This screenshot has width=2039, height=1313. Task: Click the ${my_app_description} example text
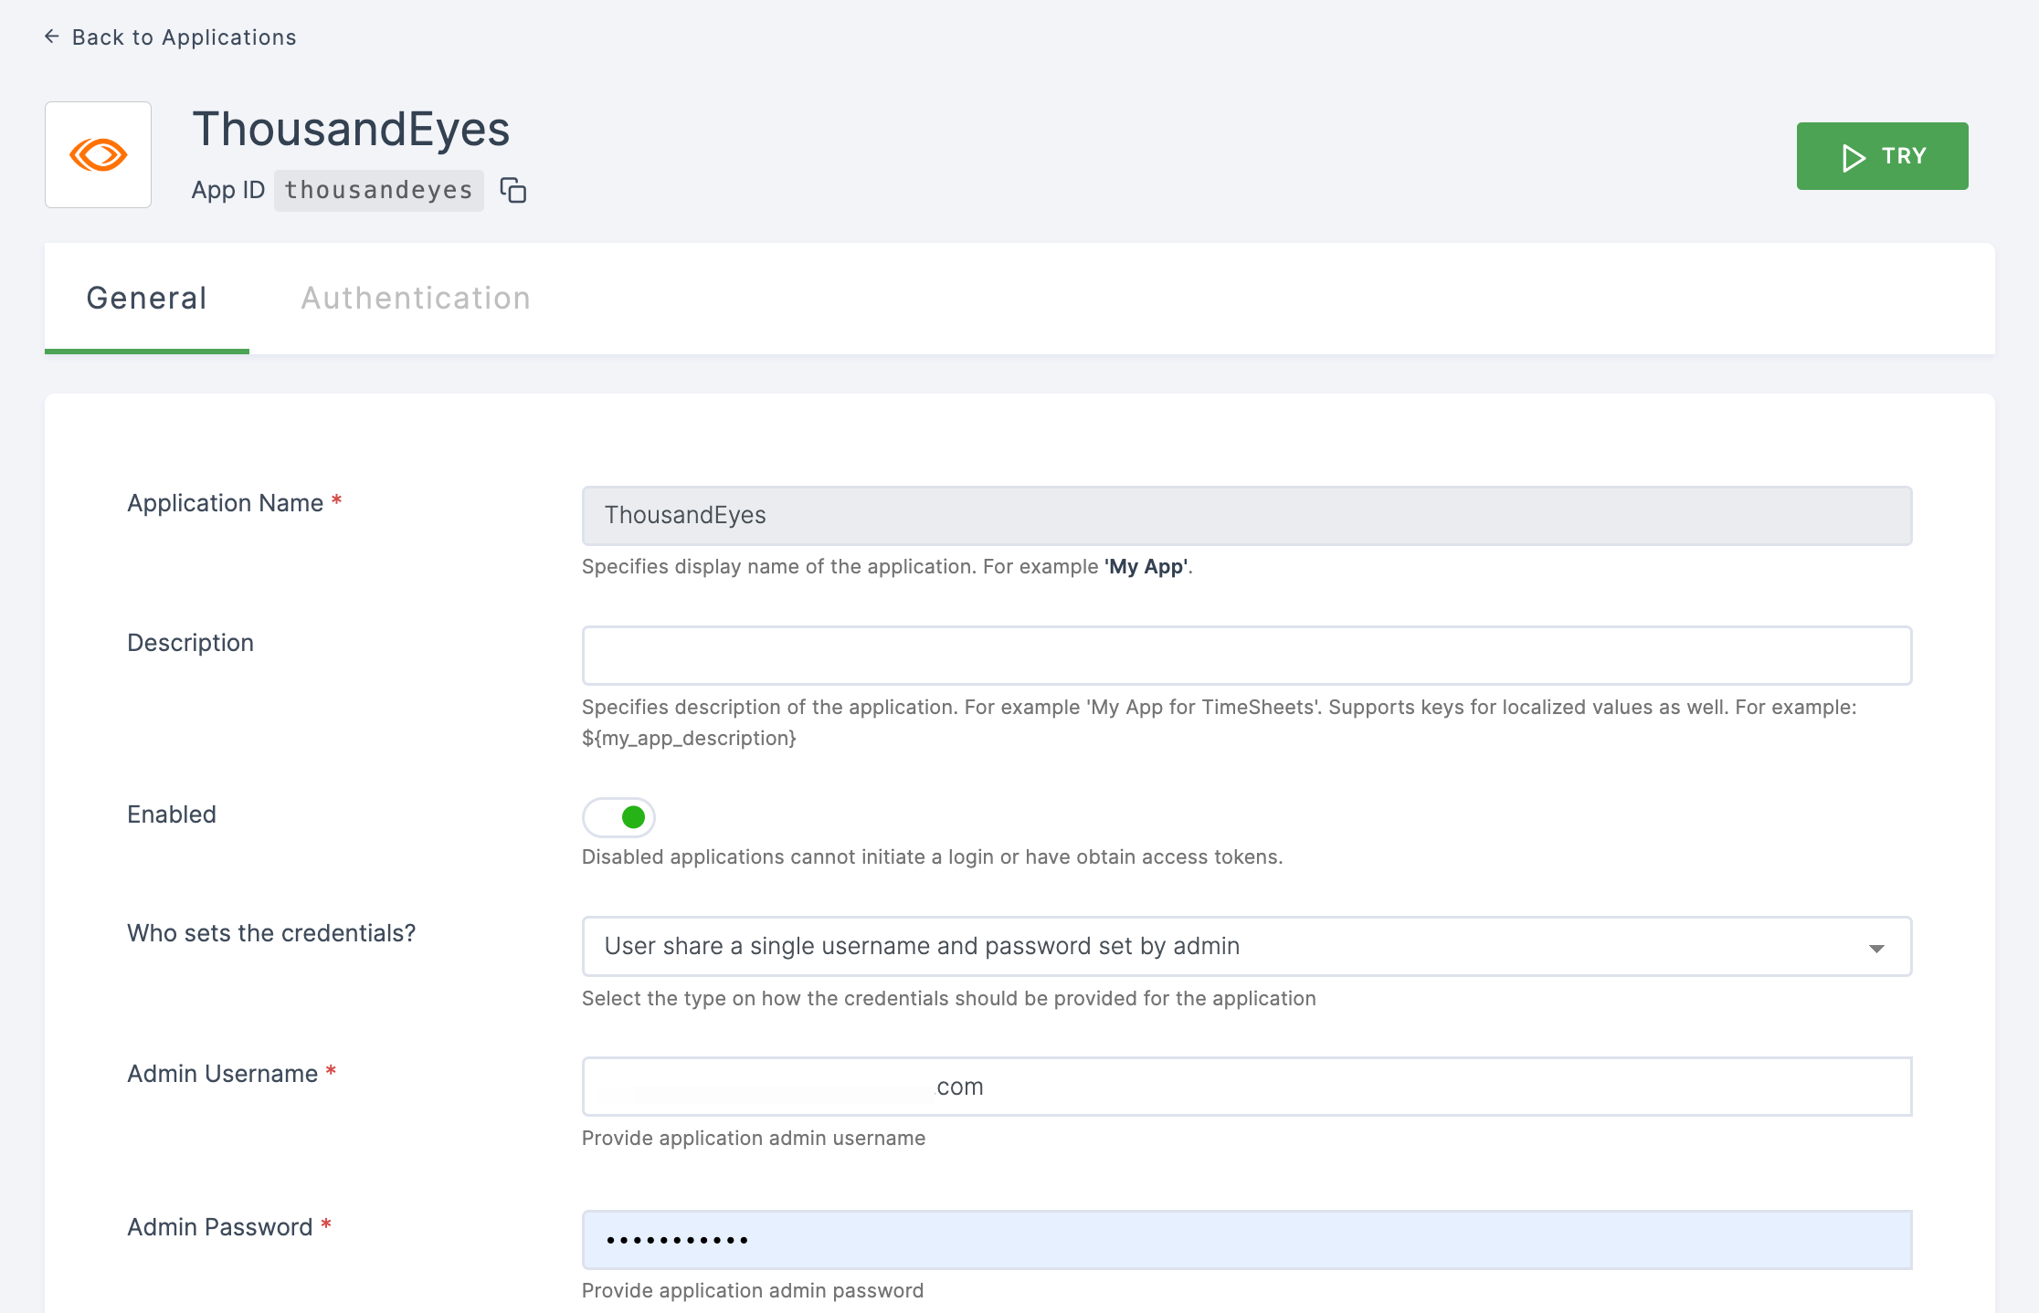[x=689, y=739]
